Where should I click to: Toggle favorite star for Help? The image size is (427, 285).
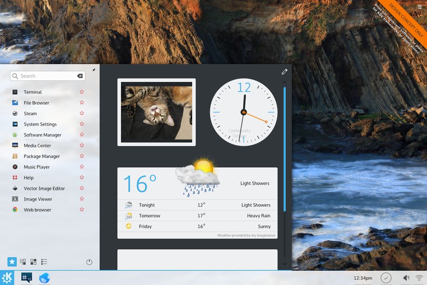(82, 177)
